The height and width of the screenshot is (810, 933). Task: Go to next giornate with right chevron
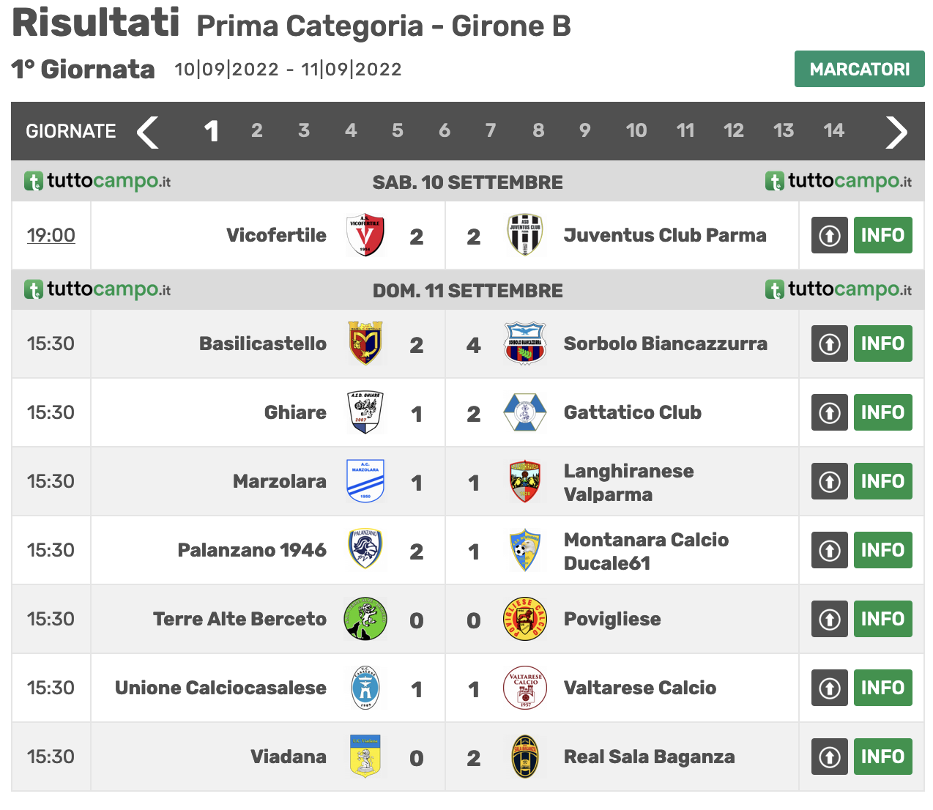[x=896, y=132]
